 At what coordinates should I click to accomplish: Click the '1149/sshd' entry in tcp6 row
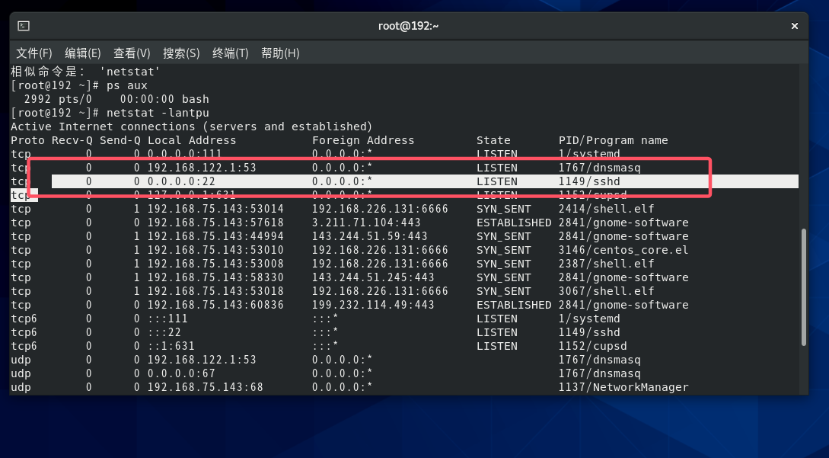coord(589,332)
